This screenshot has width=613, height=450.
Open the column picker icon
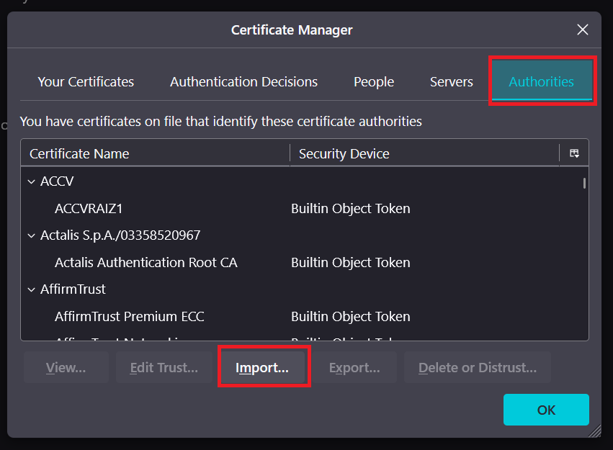[574, 153]
